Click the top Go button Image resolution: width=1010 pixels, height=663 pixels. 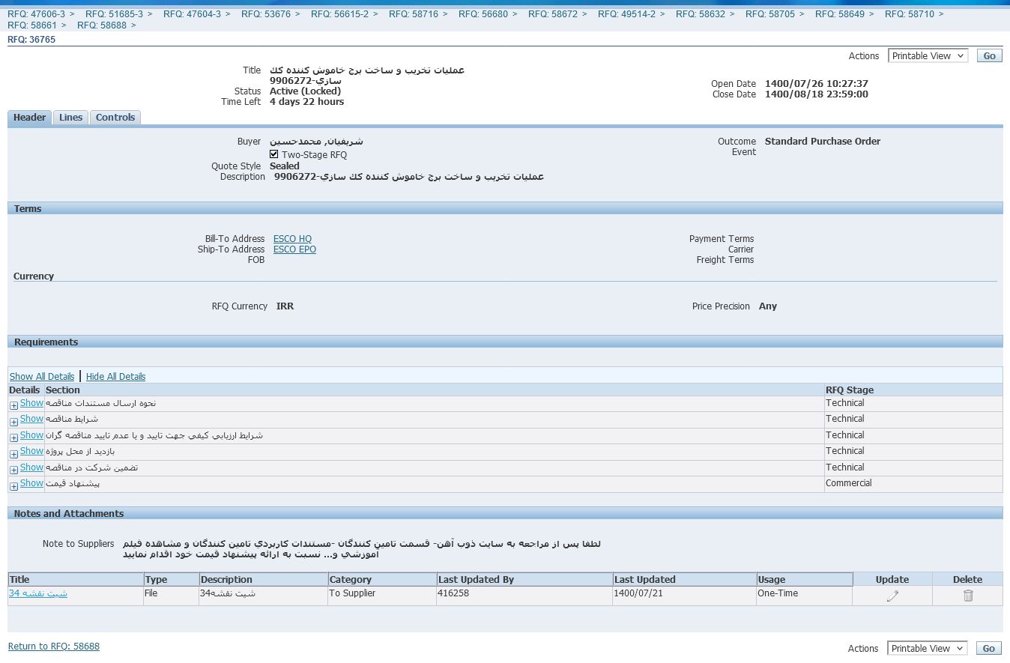[x=989, y=55]
